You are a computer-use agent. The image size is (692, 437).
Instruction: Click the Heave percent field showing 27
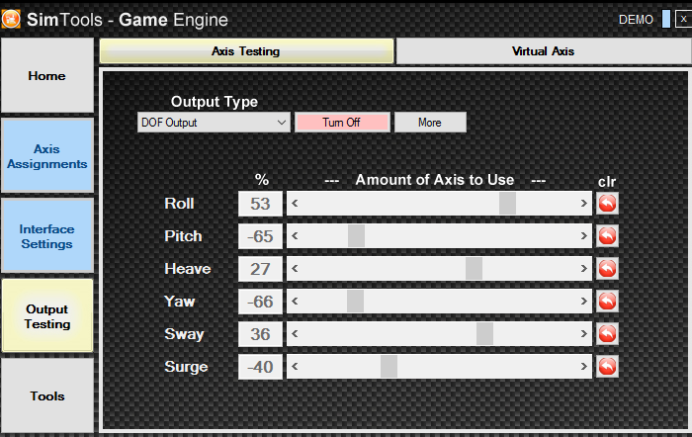coord(260,269)
